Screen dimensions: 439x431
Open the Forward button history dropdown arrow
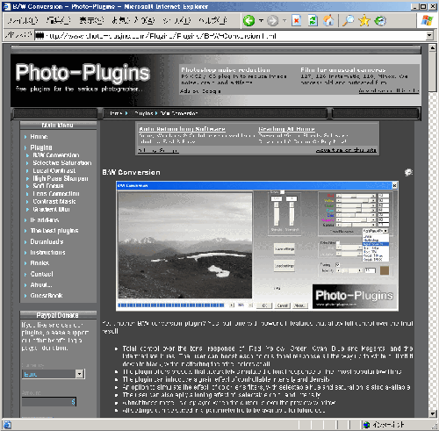tap(284, 21)
